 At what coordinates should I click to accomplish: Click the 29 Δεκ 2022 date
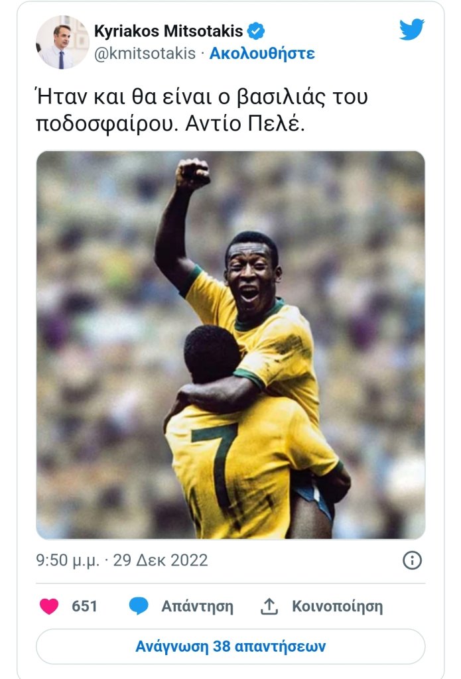161,560
